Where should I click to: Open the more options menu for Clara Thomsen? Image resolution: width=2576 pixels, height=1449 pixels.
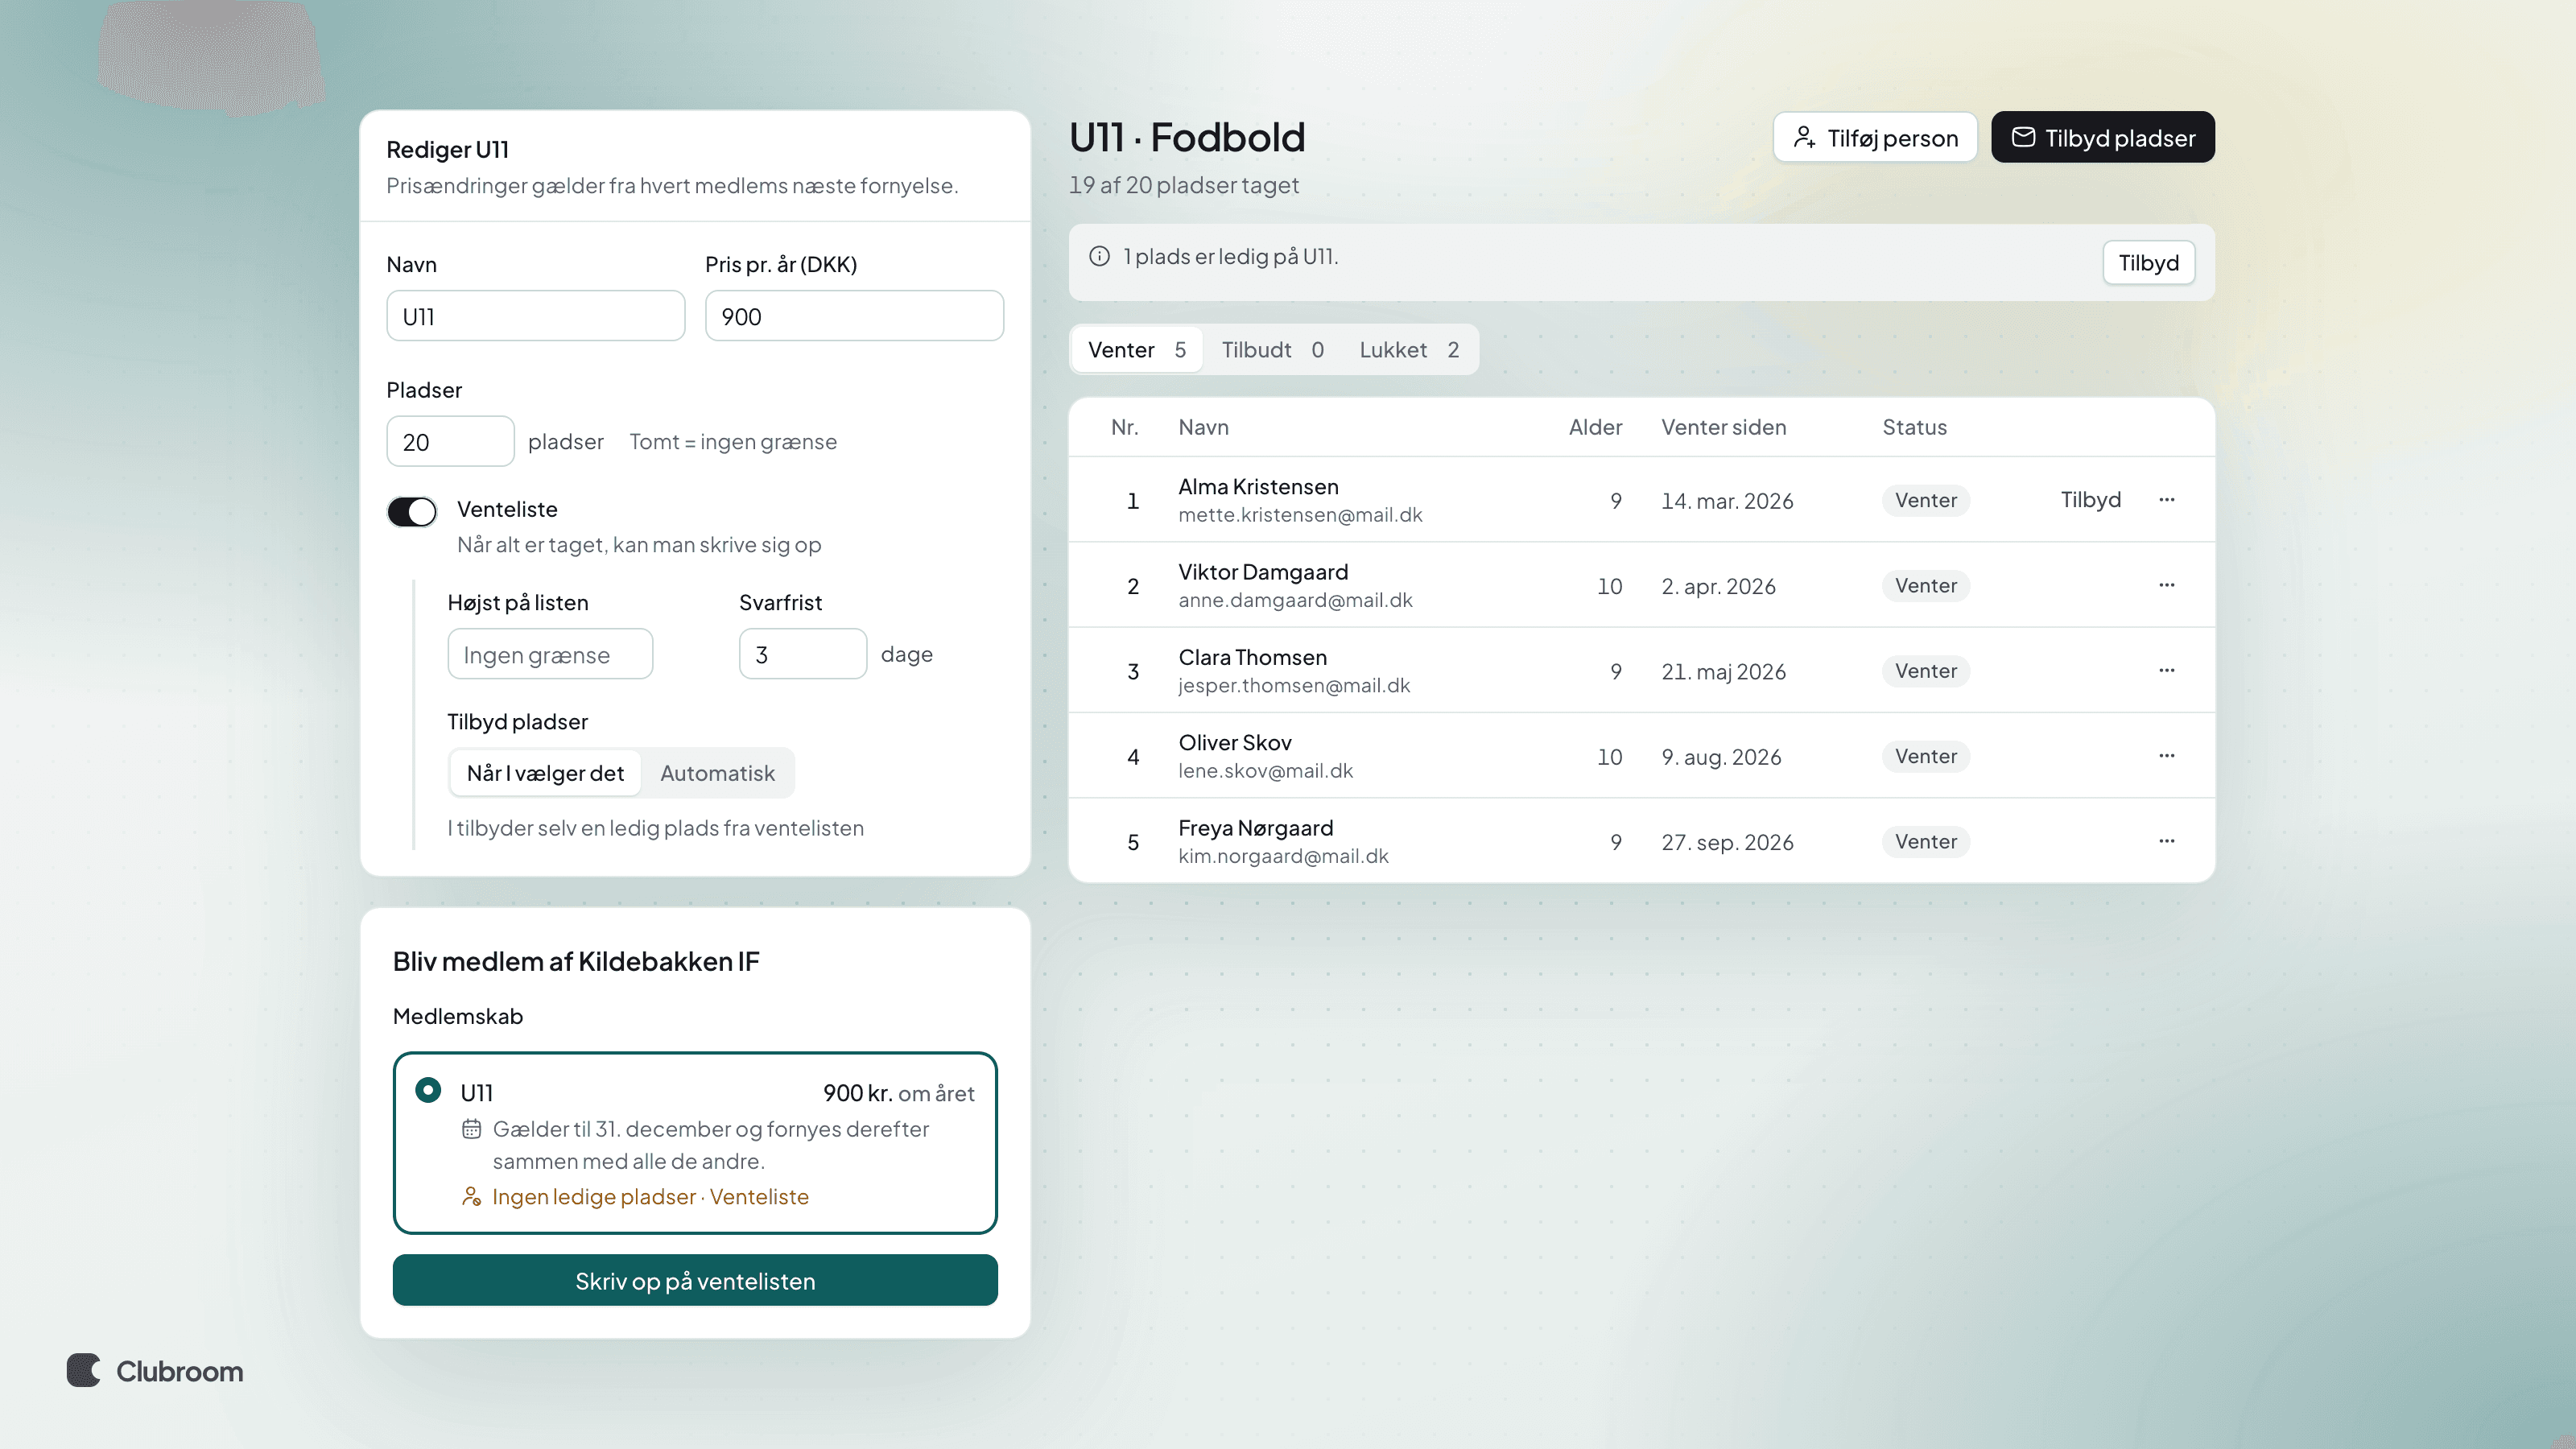[2166, 670]
